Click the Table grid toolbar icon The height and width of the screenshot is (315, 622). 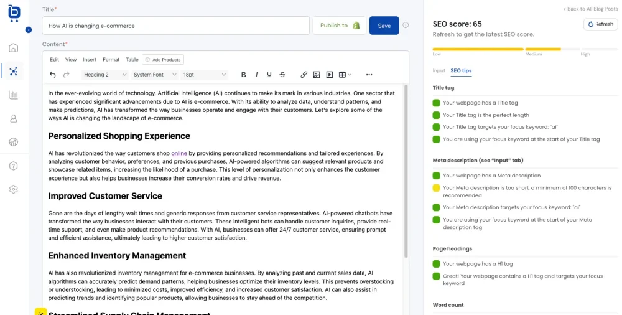tap(342, 75)
